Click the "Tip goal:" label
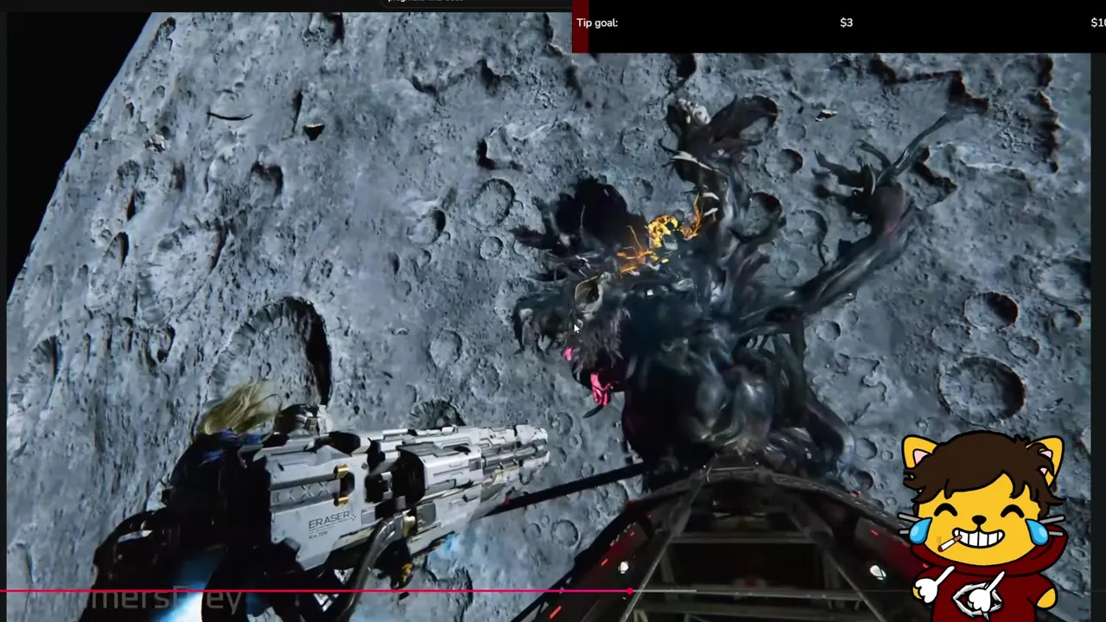This screenshot has height=622, width=1106. coord(597,22)
